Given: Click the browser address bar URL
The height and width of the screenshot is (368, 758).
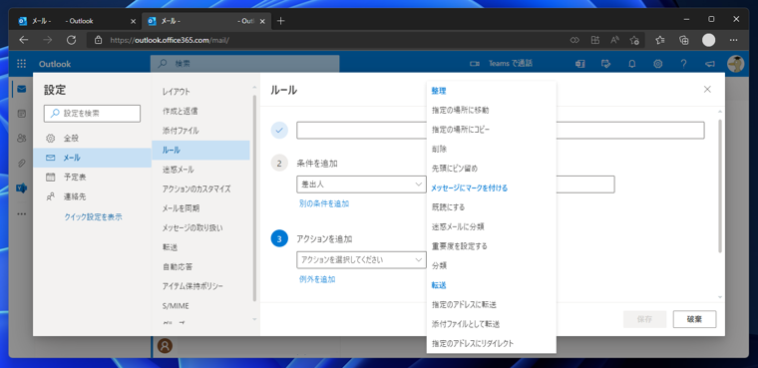Looking at the screenshot, I should point(170,40).
